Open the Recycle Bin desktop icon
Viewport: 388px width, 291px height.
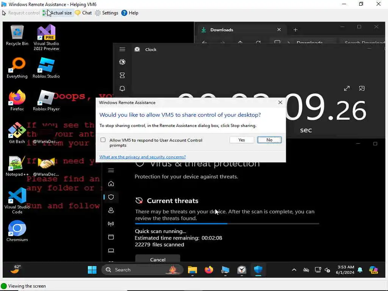(17, 35)
